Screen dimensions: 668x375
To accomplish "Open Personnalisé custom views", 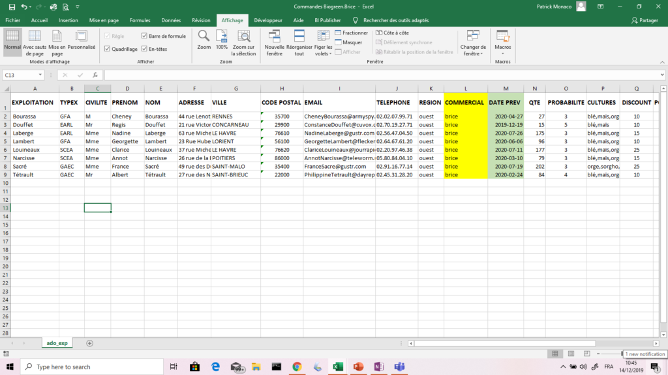I will 82,40.
